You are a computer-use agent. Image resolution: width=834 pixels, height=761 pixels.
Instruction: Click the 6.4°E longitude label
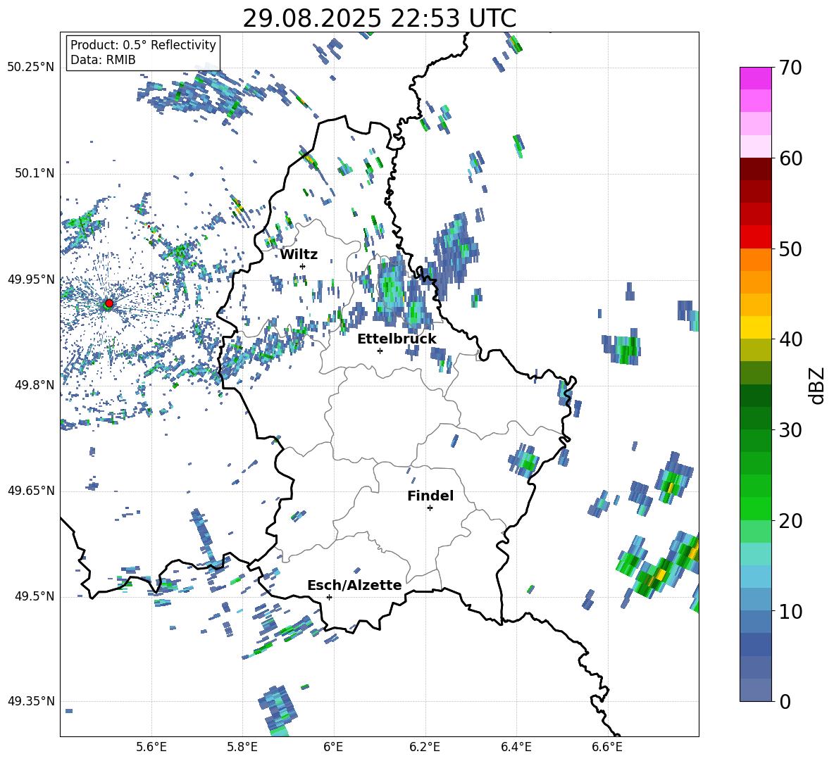pos(516,747)
